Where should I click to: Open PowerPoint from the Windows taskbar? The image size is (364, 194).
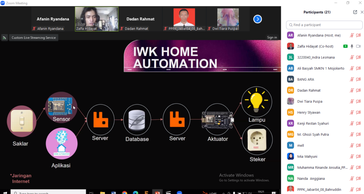tap(157, 193)
